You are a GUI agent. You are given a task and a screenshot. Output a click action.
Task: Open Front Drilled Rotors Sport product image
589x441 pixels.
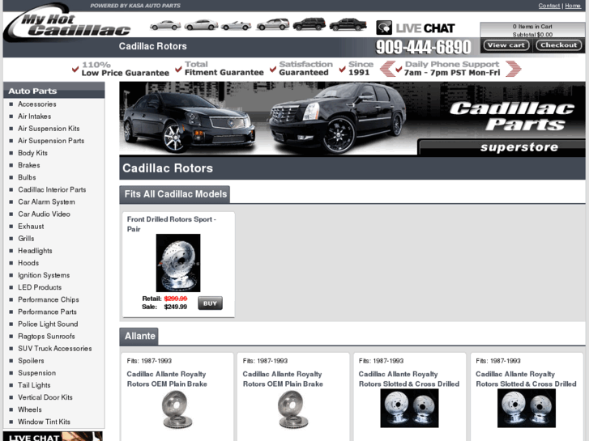178,263
